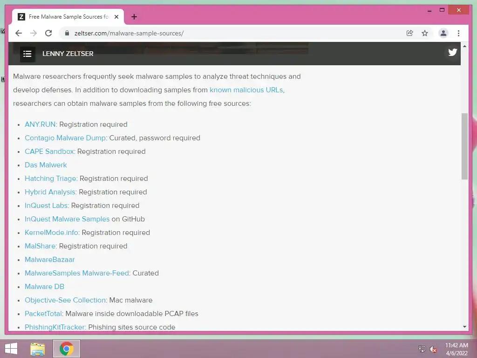The image size is (477, 358).
Task: Click the text 'Curated, password required'
Action: point(155,138)
